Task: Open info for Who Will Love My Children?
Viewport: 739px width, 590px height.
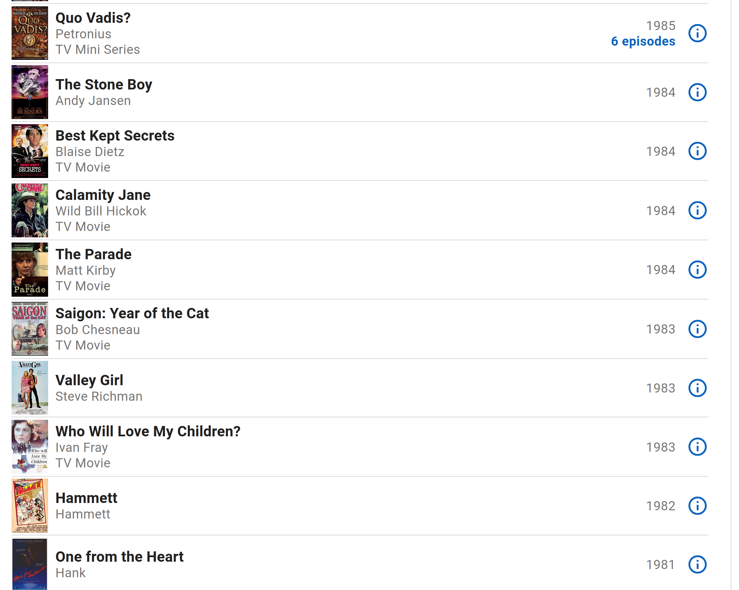Action: (x=697, y=447)
